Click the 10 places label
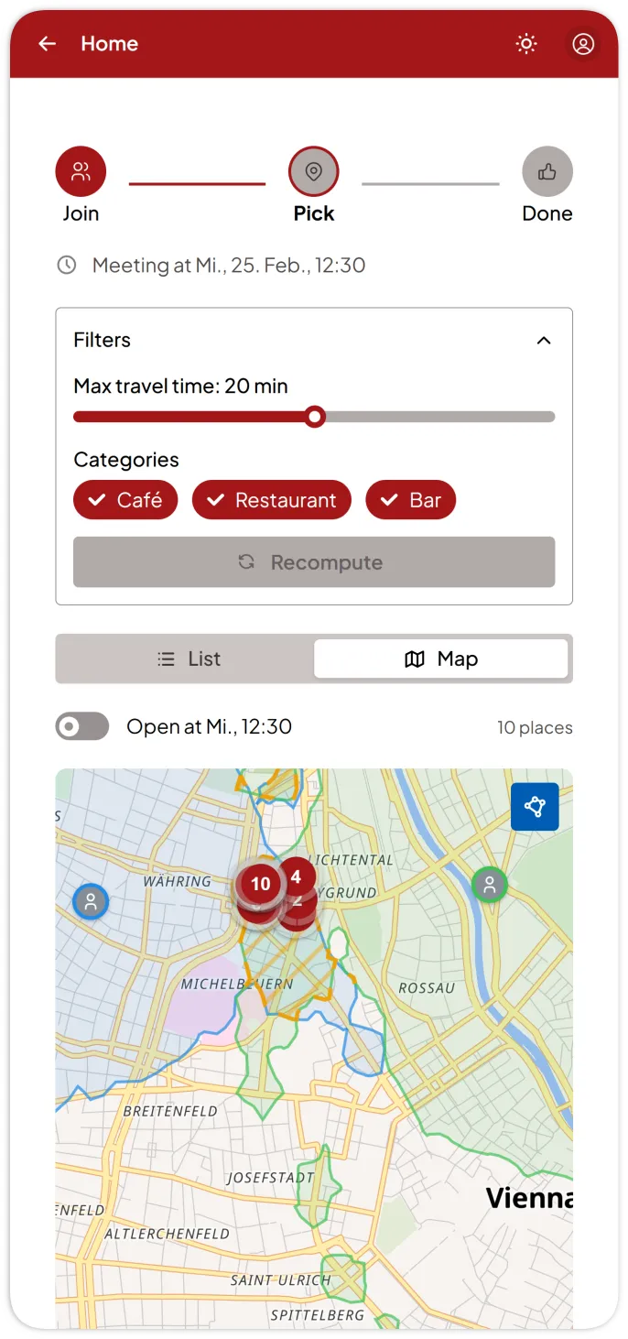The image size is (628, 1339). [x=535, y=726]
